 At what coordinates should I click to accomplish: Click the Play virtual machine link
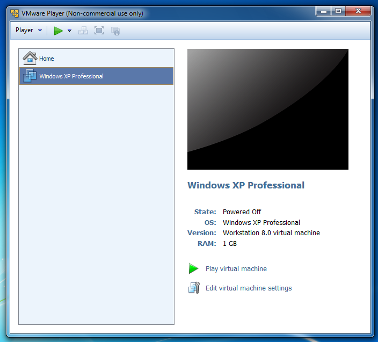(236, 269)
